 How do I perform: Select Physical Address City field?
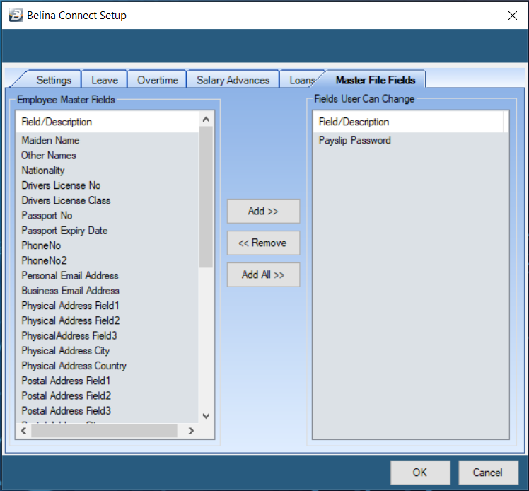66,351
